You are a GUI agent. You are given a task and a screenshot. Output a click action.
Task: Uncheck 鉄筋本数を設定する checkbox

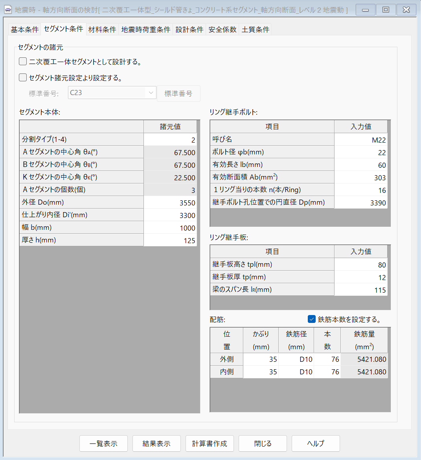tap(312, 319)
